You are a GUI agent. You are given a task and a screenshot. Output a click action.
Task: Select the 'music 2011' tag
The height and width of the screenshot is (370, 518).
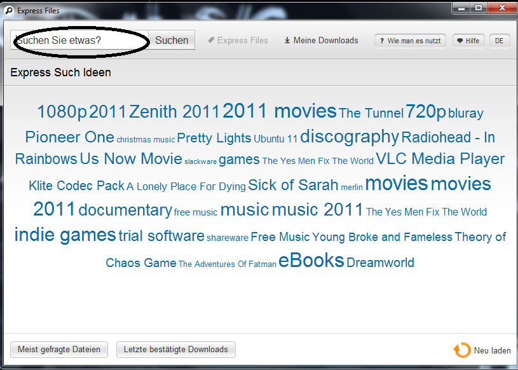click(317, 209)
